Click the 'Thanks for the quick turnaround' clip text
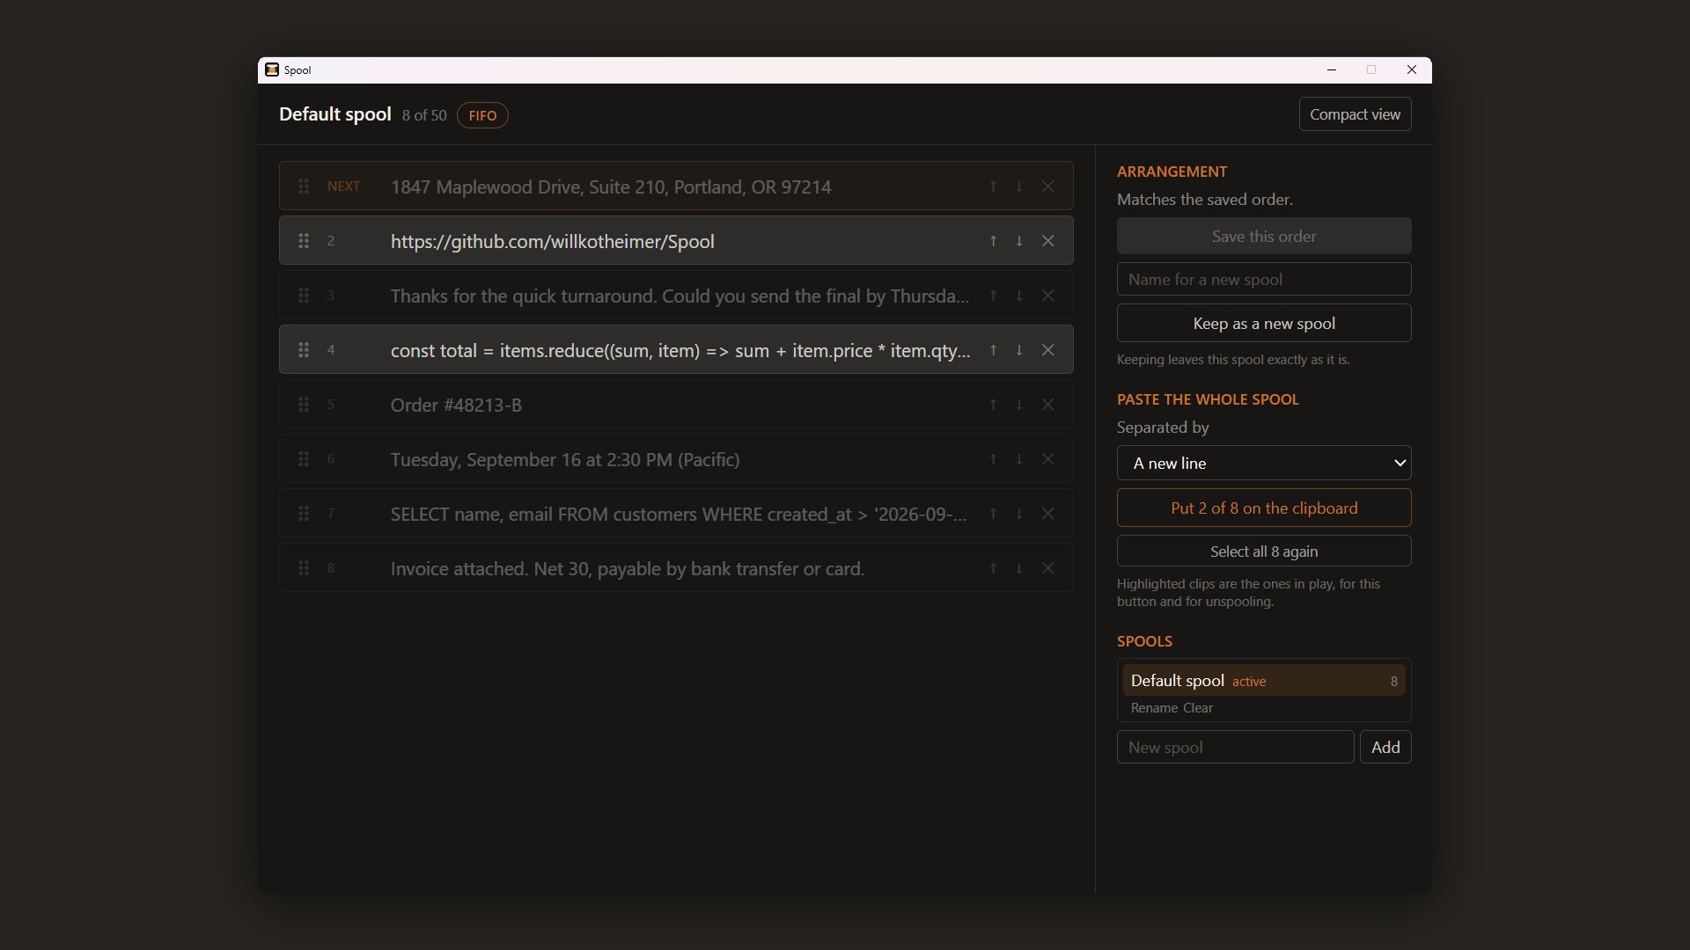This screenshot has width=1690, height=950. [680, 296]
